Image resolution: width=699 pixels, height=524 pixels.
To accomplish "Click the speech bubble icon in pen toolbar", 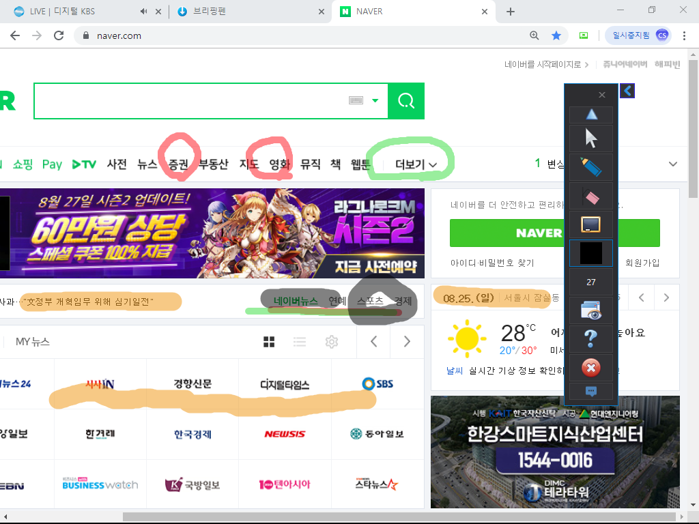I will [591, 391].
